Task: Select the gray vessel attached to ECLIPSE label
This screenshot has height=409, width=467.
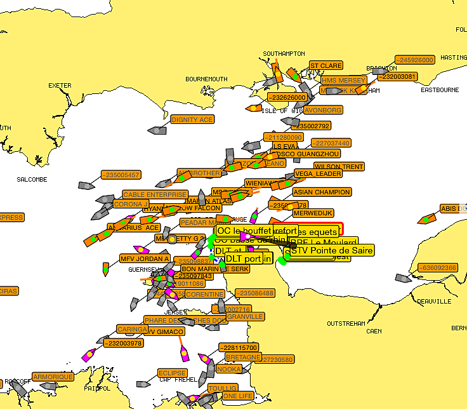Action: click(143, 384)
